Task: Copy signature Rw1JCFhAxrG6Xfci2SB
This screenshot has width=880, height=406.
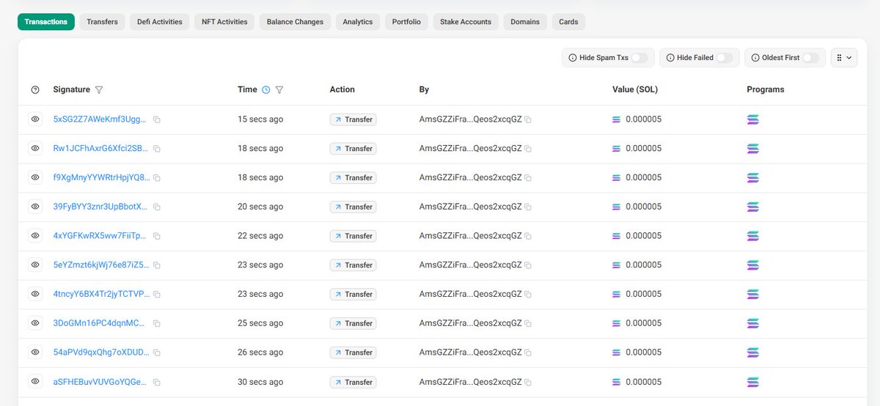Action: point(157,149)
